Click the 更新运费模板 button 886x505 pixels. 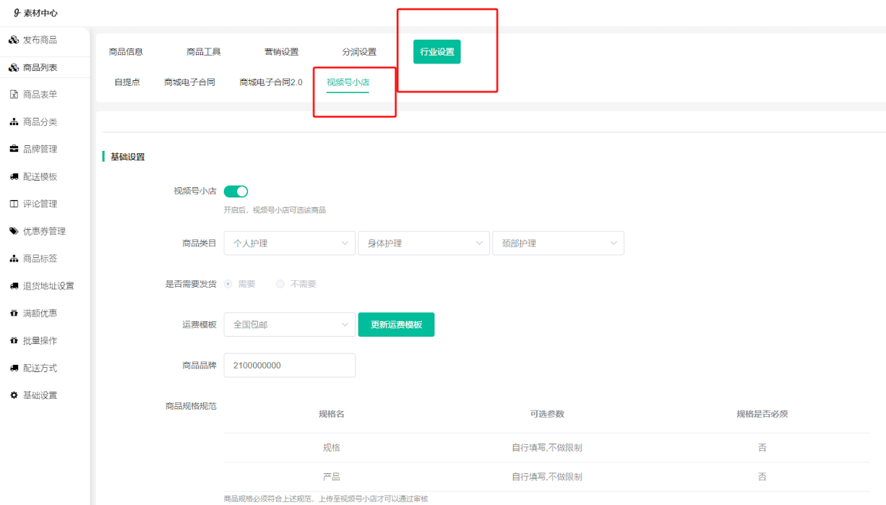[396, 325]
